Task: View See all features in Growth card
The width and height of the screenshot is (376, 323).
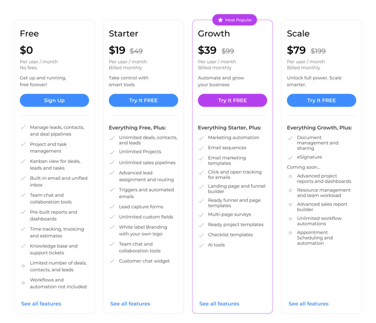Action: (x=219, y=304)
